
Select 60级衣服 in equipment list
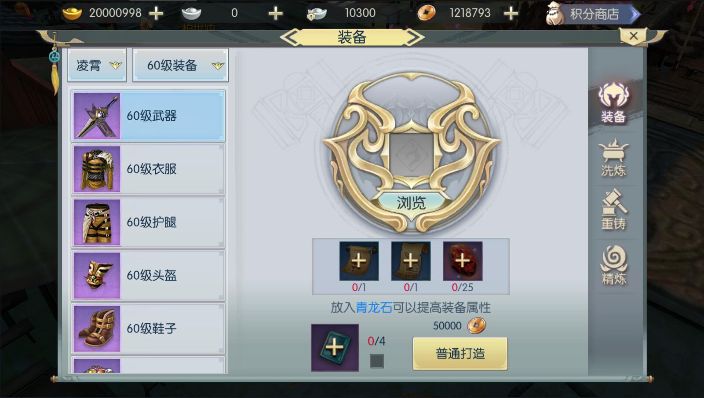pos(148,169)
